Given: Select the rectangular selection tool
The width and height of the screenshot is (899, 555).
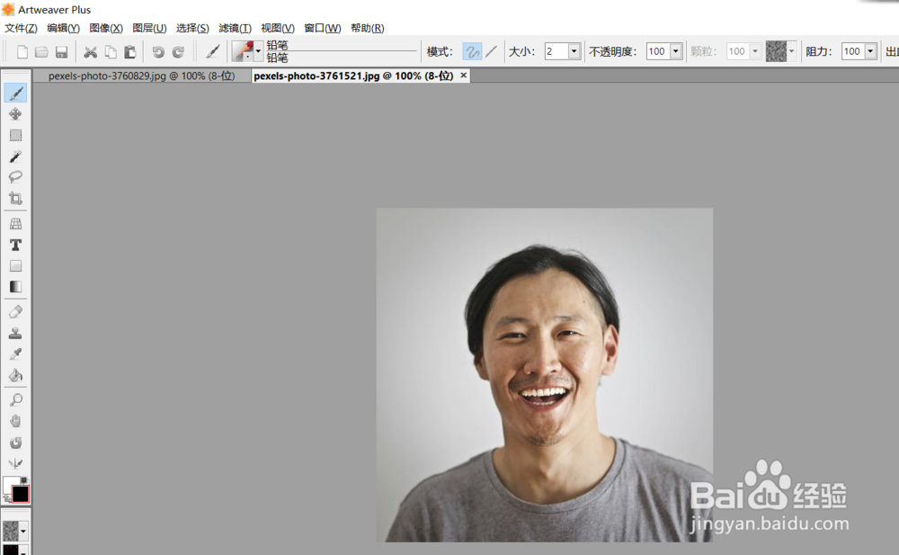Looking at the screenshot, I should (15, 135).
